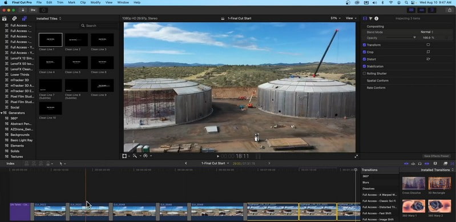Open the clip appearance filmstrip icon
The width and height of the screenshot is (456, 222).
pos(435,164)
